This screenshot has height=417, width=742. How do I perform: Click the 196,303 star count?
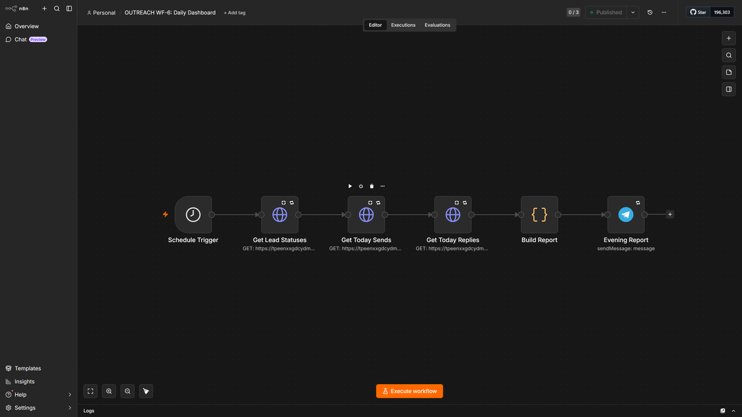[722, 12]
